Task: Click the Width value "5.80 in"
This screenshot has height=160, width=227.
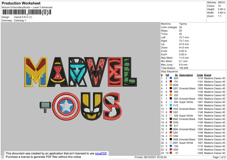Action: click(x=221, y=13)
